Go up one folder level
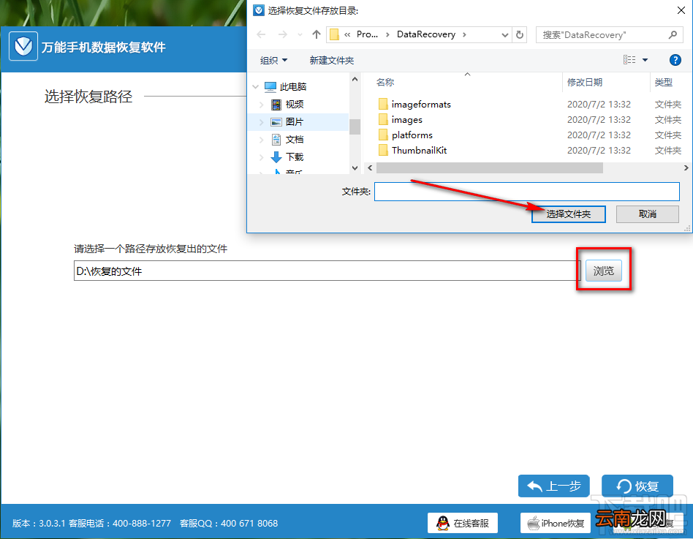The height and width of the screenshot is (539, 693). (316, 34)
